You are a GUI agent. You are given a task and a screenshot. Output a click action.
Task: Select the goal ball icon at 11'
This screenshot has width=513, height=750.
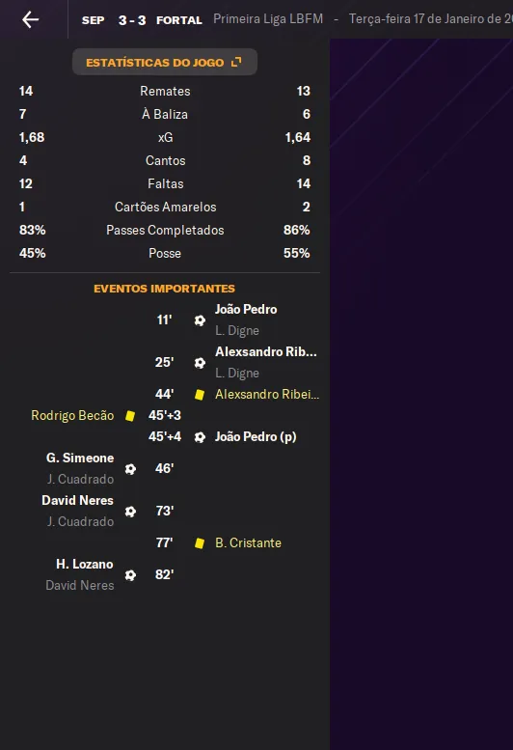tap(200, 320)
